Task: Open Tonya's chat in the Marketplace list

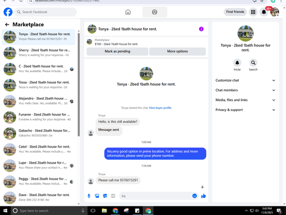Action: pos(39,37)
